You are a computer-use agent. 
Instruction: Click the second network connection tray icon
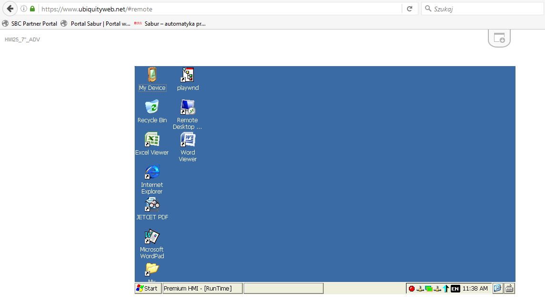click(x=437, y=289)
